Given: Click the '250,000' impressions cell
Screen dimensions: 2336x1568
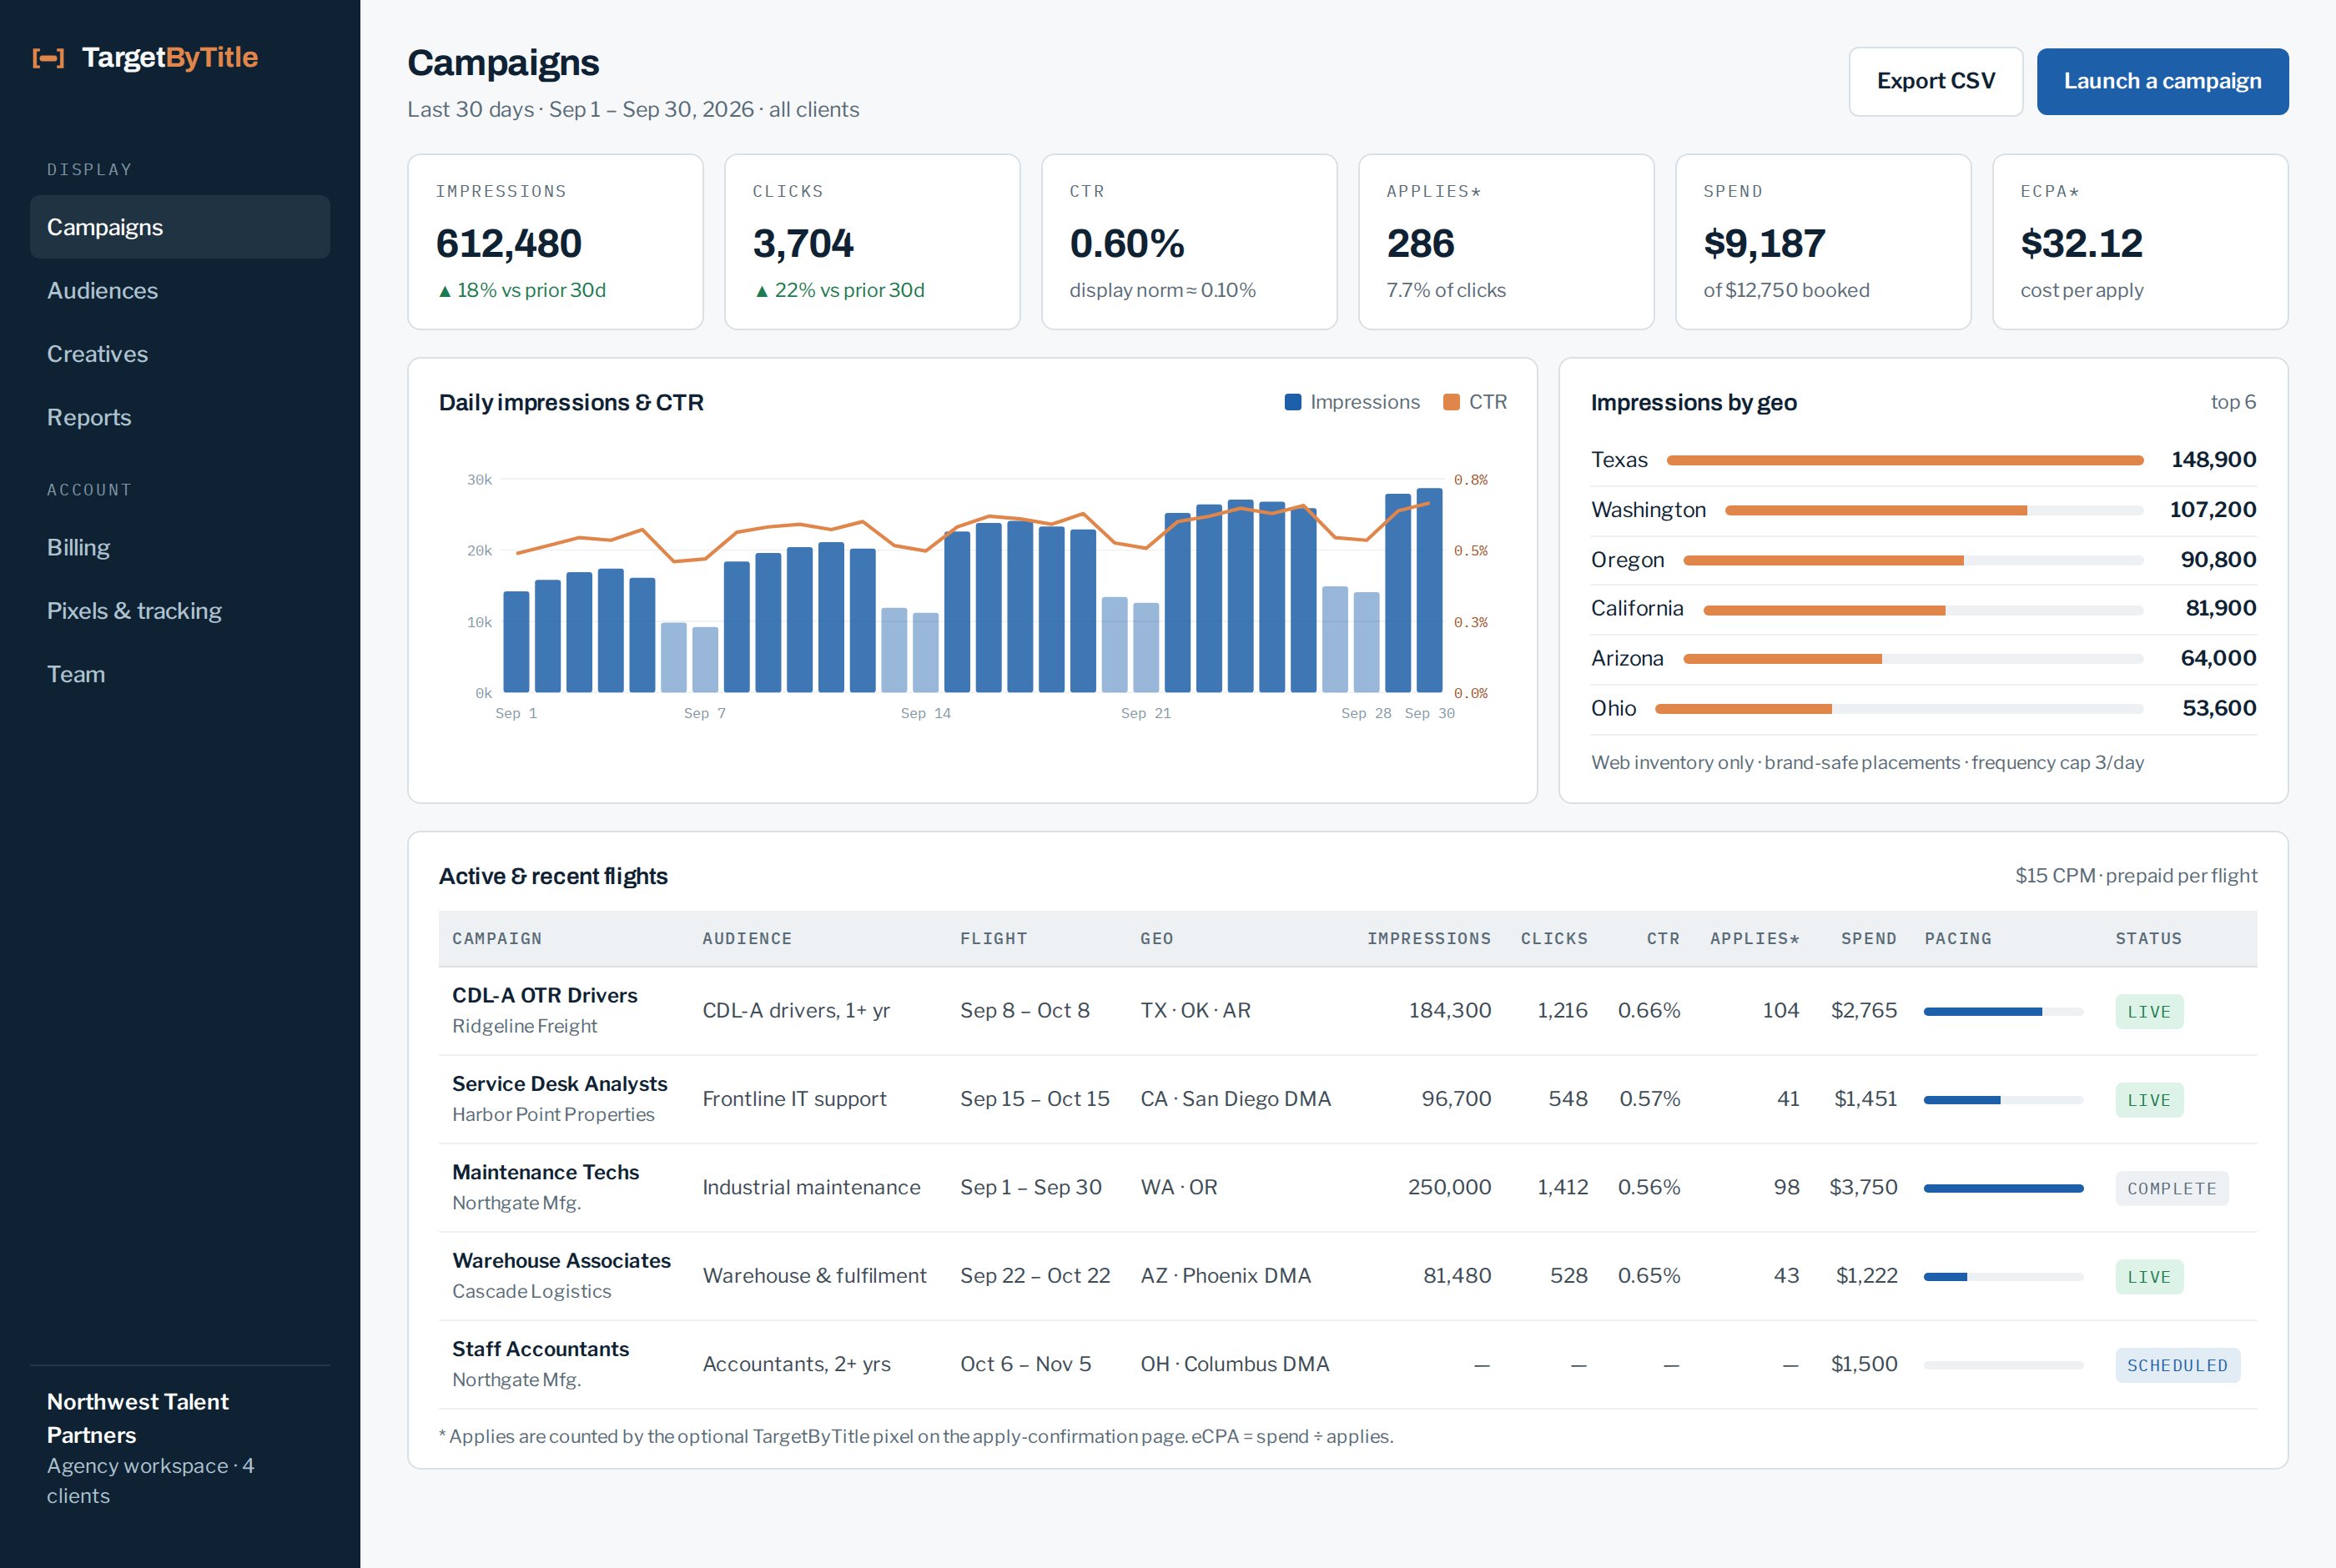Looking at the screenshot, I should coord(1449,1187).
